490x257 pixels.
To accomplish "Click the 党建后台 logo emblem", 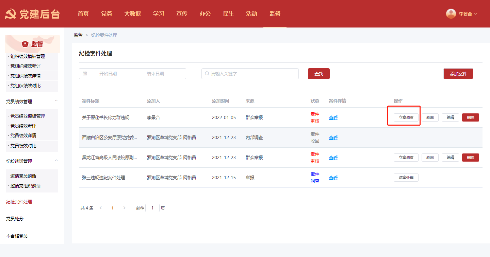I will [x=10, y=14].
